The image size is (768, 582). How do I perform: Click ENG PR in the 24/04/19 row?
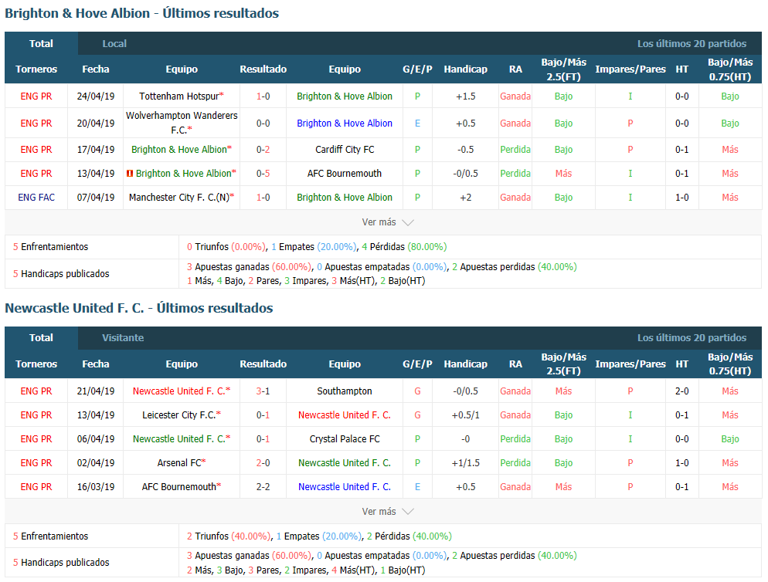[36, 96]
